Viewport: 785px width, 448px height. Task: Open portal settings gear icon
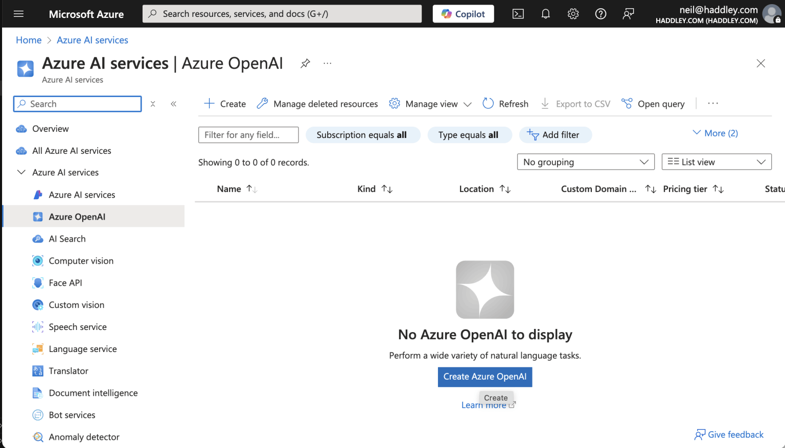(x=573, y=14)
